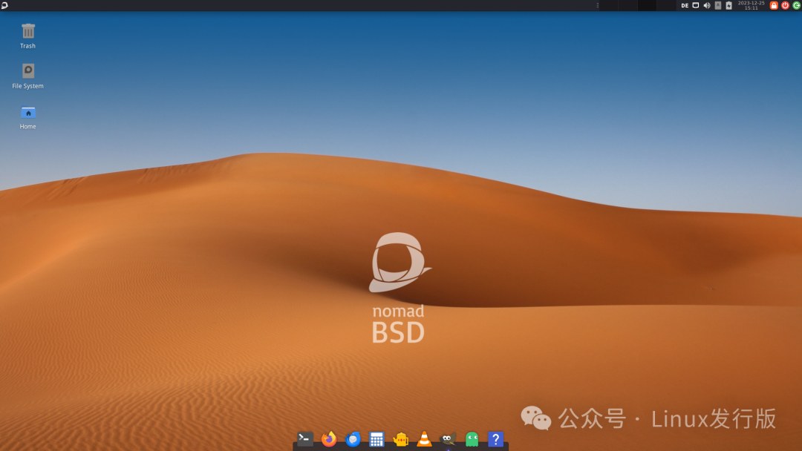This screenshot has height=451, width=802.
Task: Open the Thunderbird mail client
Action: pos(353,438)
